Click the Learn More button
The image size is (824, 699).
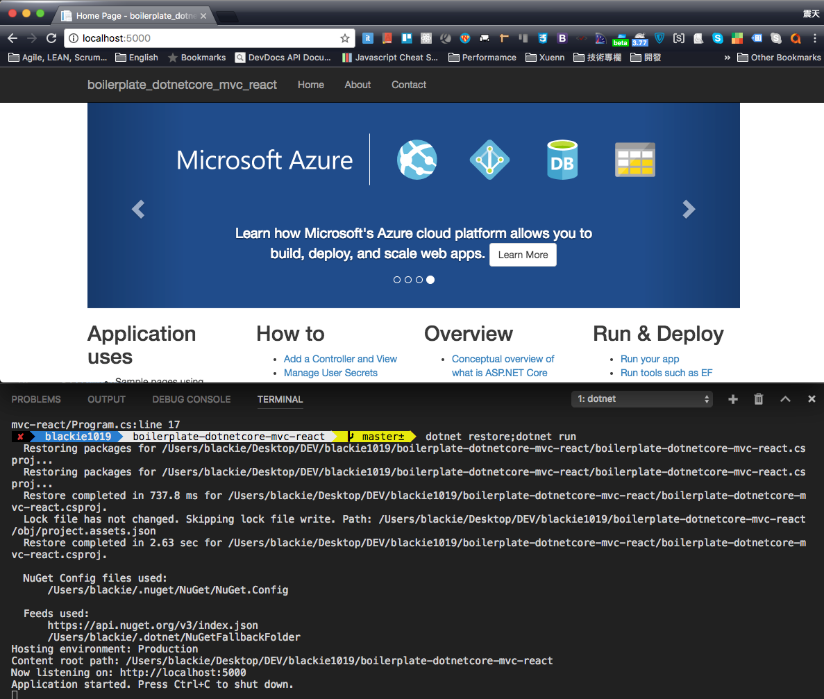click(x=523, y=255)
